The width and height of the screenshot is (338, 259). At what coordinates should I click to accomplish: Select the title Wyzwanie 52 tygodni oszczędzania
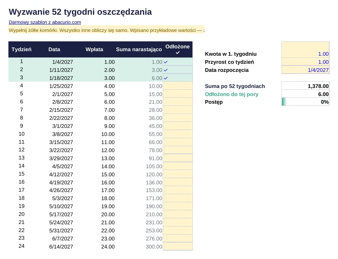[x=80, y=12]
